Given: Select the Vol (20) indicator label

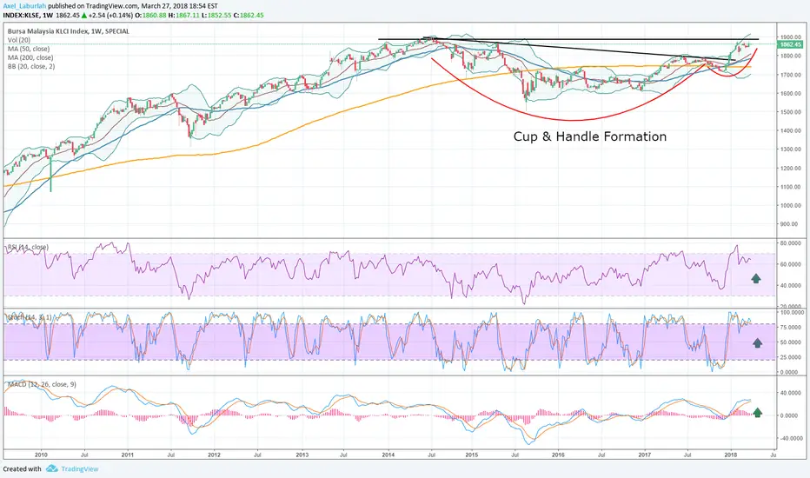Looking at the screenshot, I should [x=19, y=40].
